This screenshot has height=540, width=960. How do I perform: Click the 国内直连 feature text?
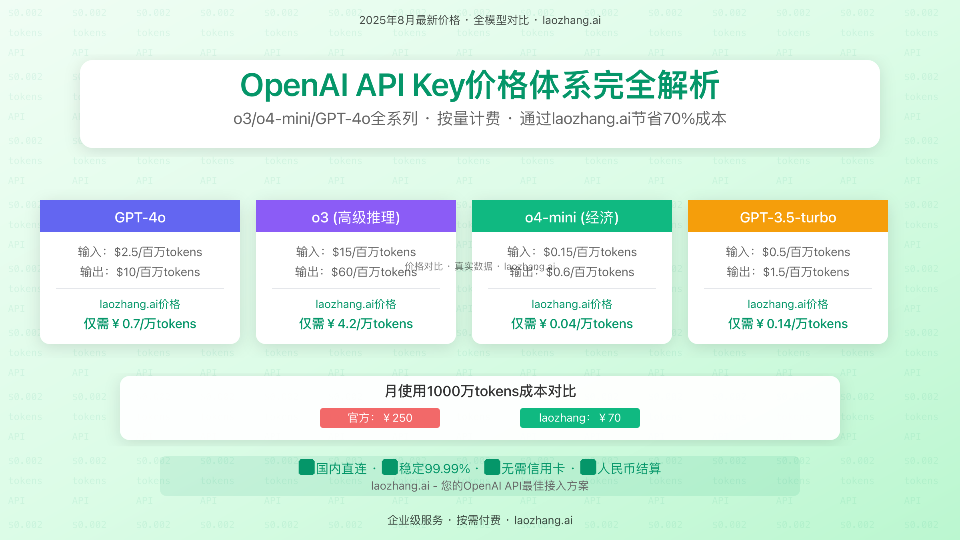point(342,468)
